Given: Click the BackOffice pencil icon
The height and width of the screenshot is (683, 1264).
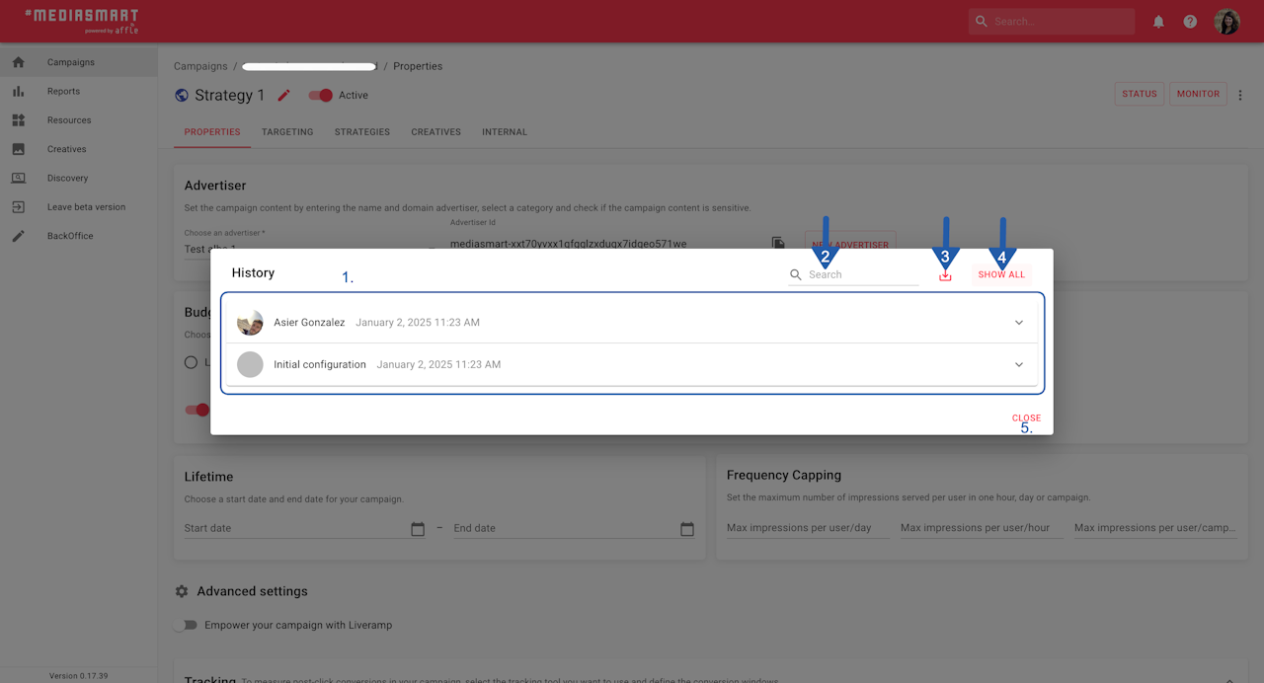Looking at the screenshot, I should 19,236.
